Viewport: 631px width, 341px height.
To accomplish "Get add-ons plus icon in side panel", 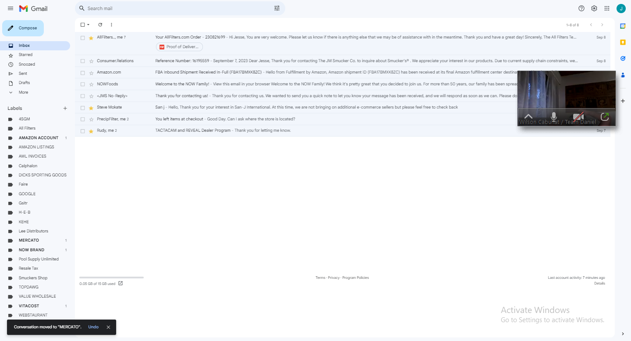I will point(623,101).
